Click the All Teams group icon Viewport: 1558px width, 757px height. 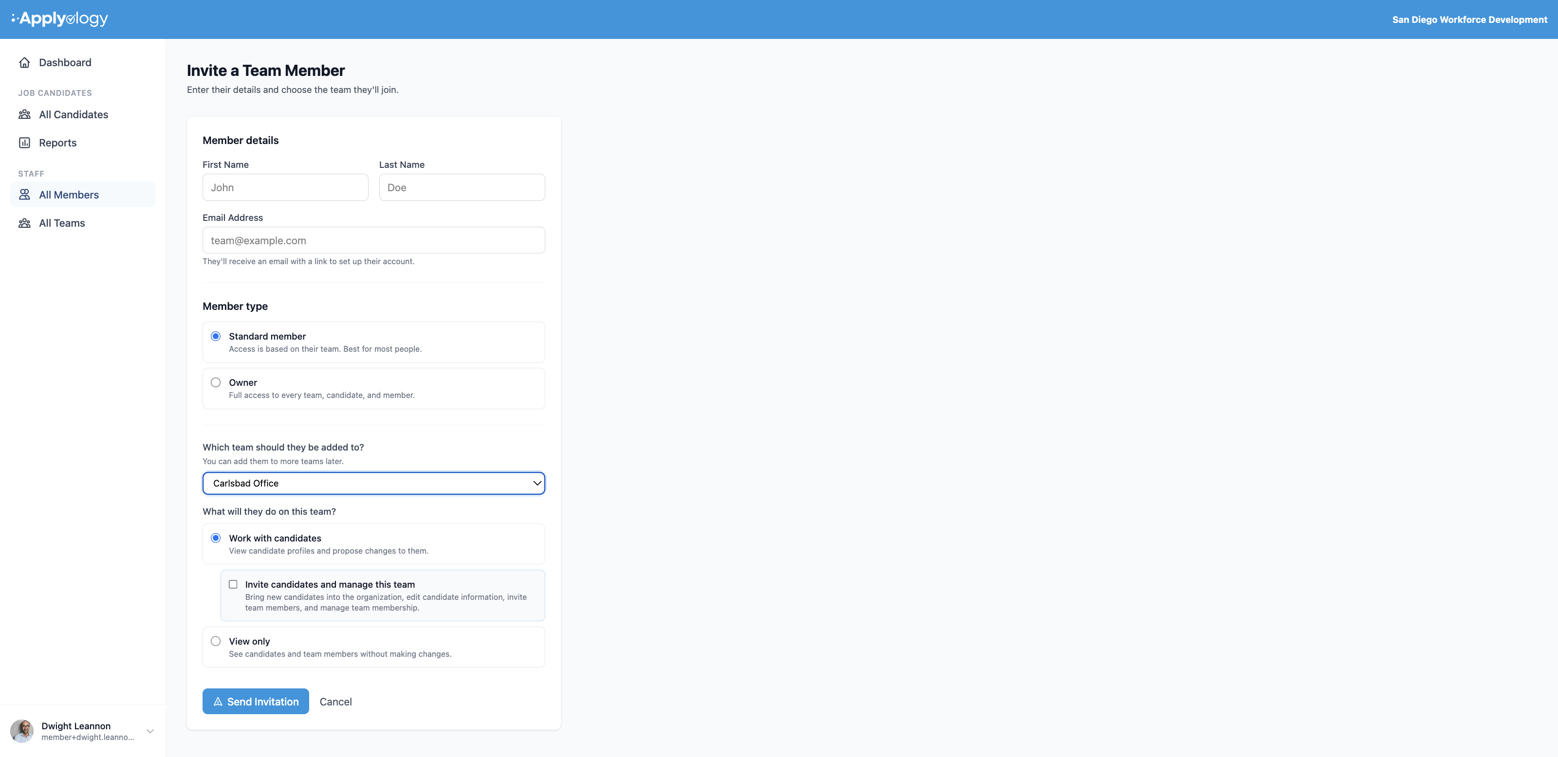click(x=25, y=223)
